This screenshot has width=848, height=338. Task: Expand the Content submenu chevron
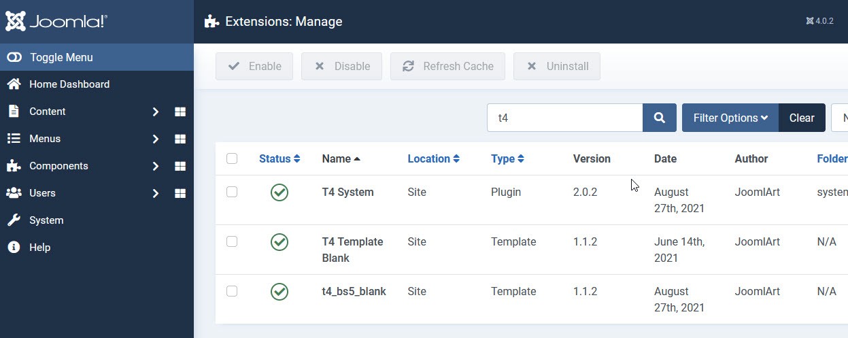click(x=156, y=112)
